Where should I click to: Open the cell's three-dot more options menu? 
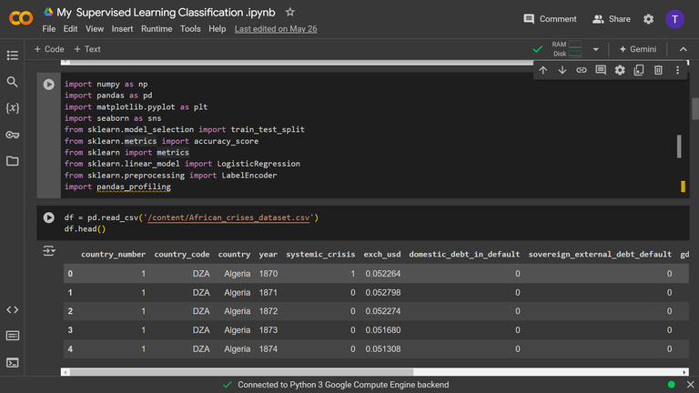(677, 70)
